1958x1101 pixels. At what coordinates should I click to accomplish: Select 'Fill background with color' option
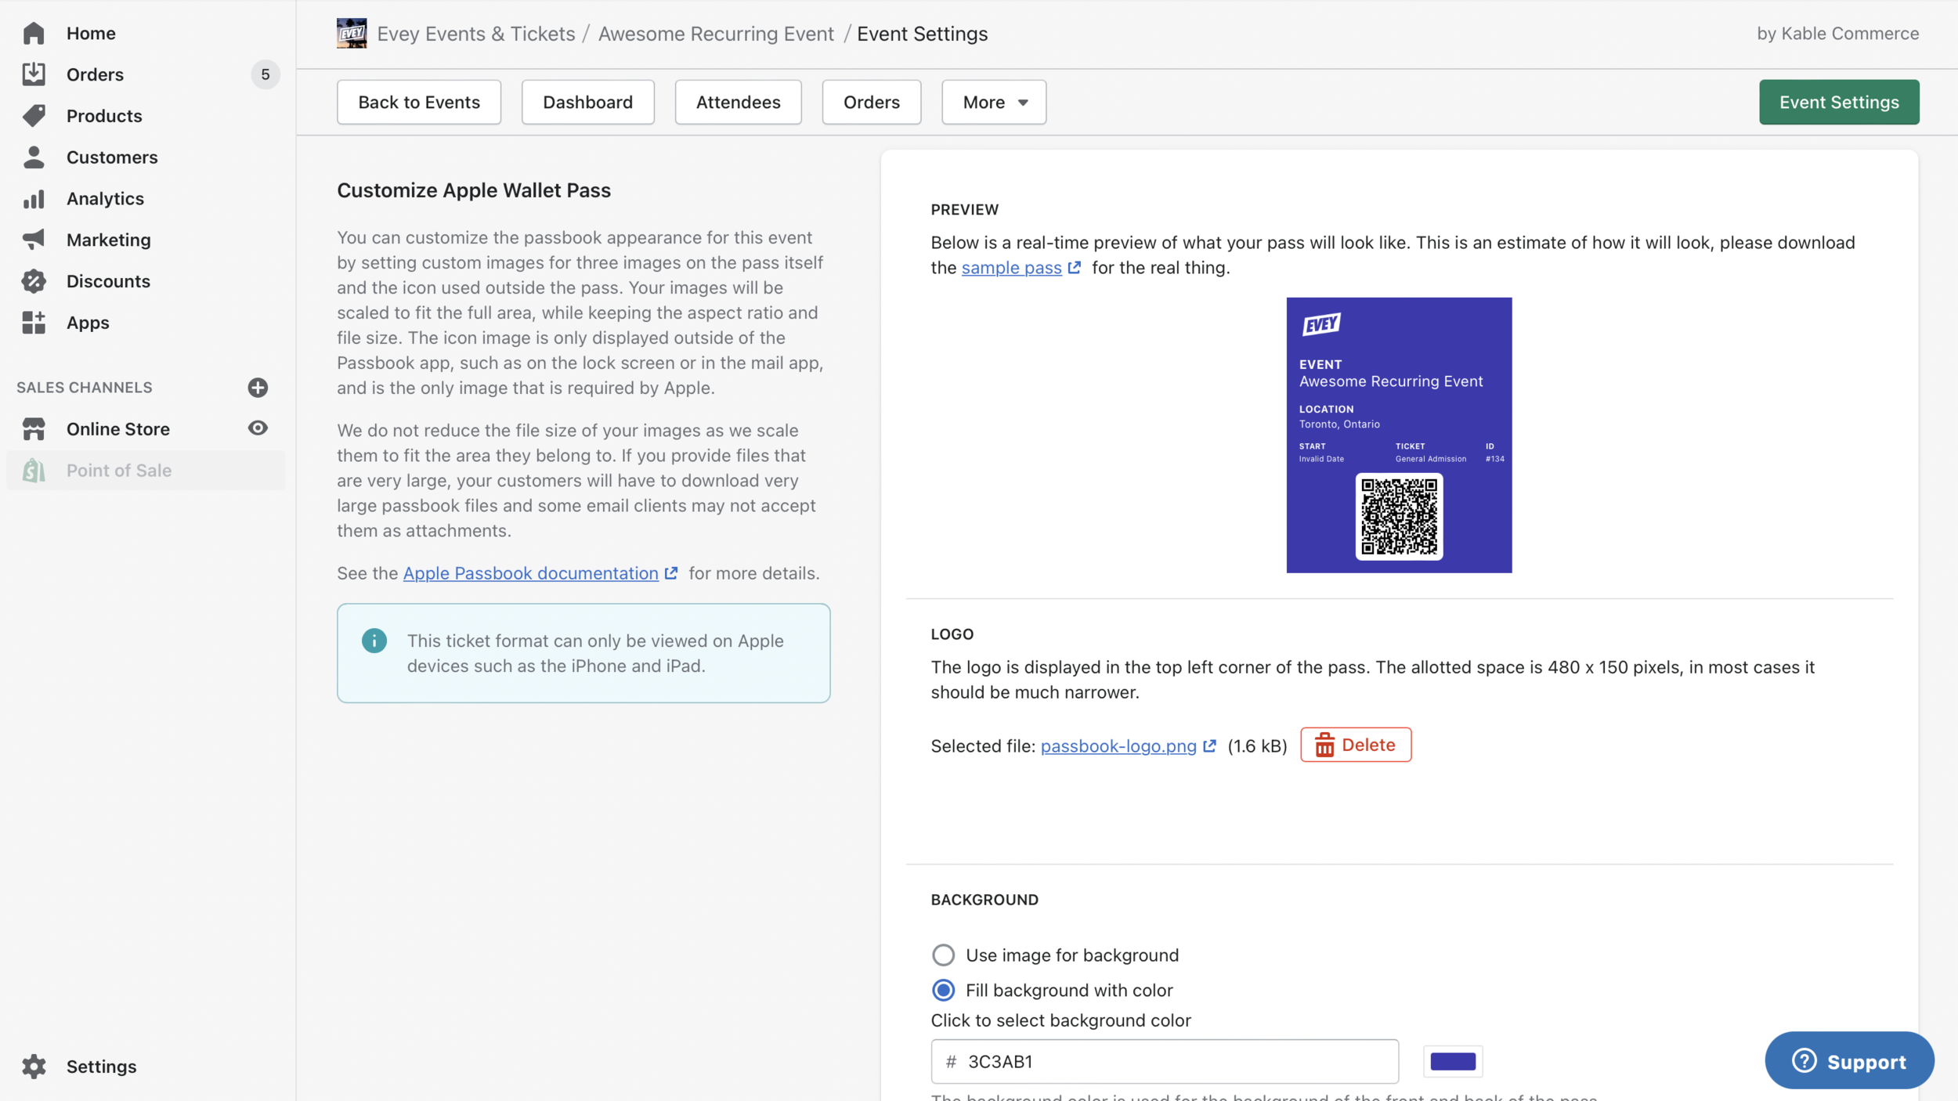[x=944, y=990]
